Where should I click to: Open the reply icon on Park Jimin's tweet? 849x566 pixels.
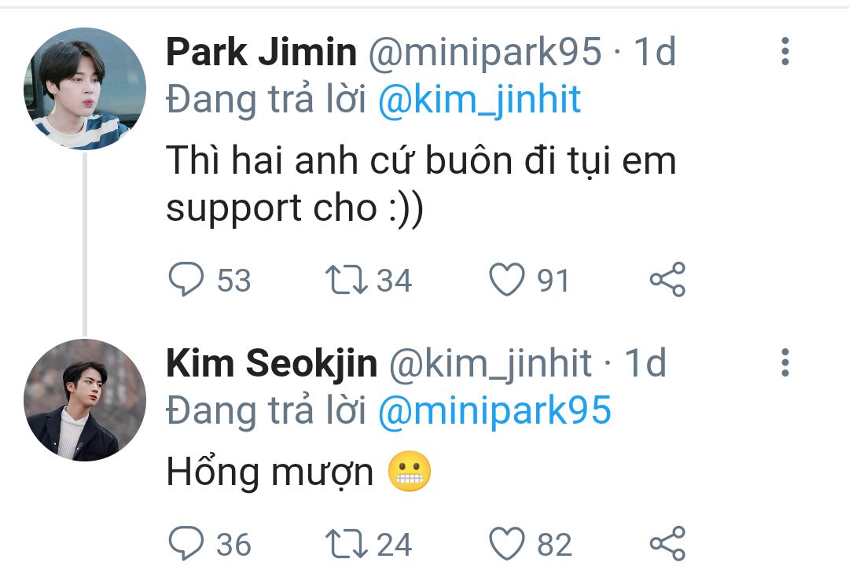pos(186,279)
